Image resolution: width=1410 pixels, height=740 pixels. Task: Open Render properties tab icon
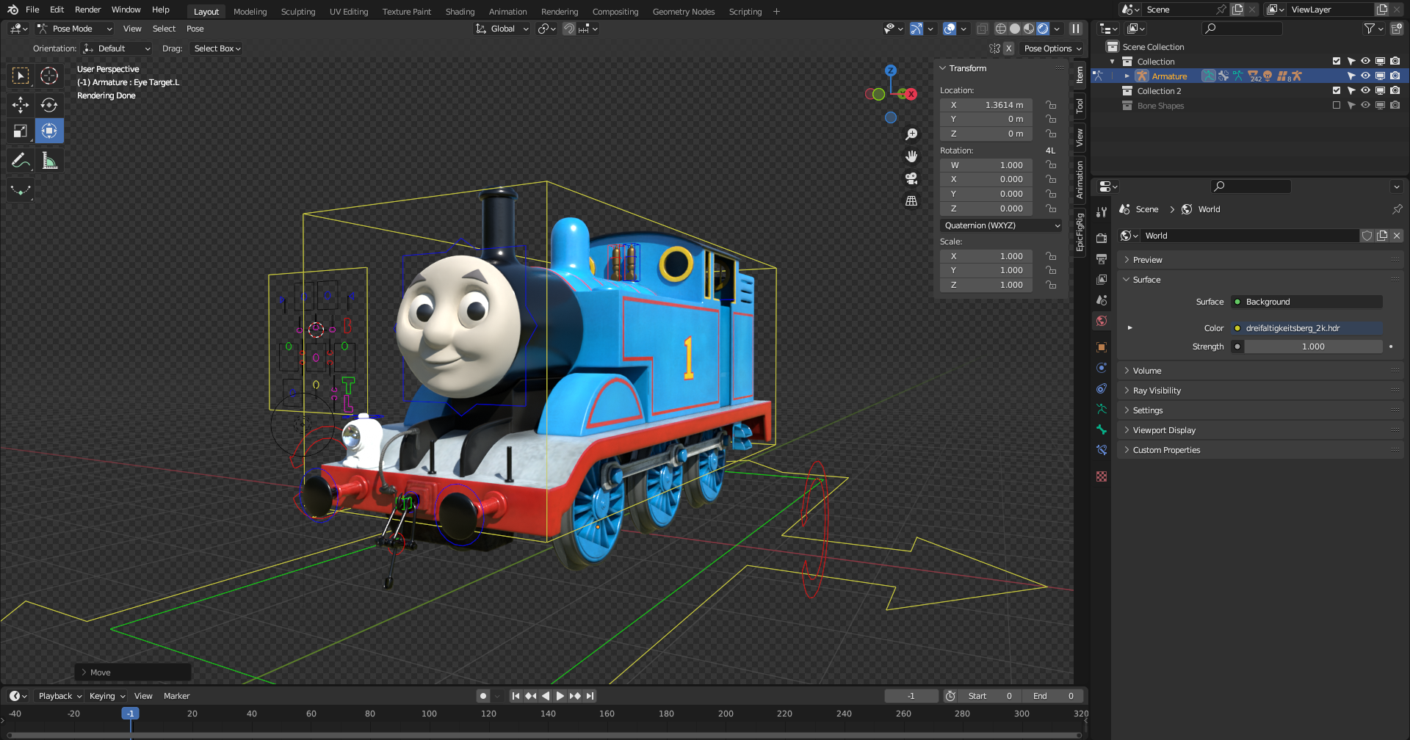[1102, 238]
